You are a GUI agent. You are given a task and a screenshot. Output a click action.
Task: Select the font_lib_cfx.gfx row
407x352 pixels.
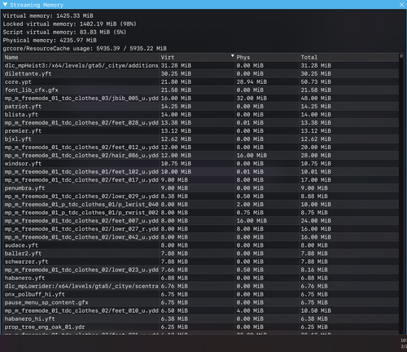201,90
